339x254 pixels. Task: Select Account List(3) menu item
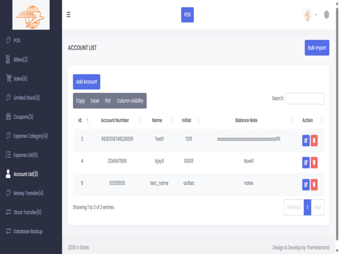tap(26, 174)
